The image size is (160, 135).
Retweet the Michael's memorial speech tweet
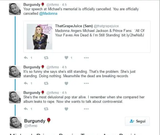pos(46,58)
